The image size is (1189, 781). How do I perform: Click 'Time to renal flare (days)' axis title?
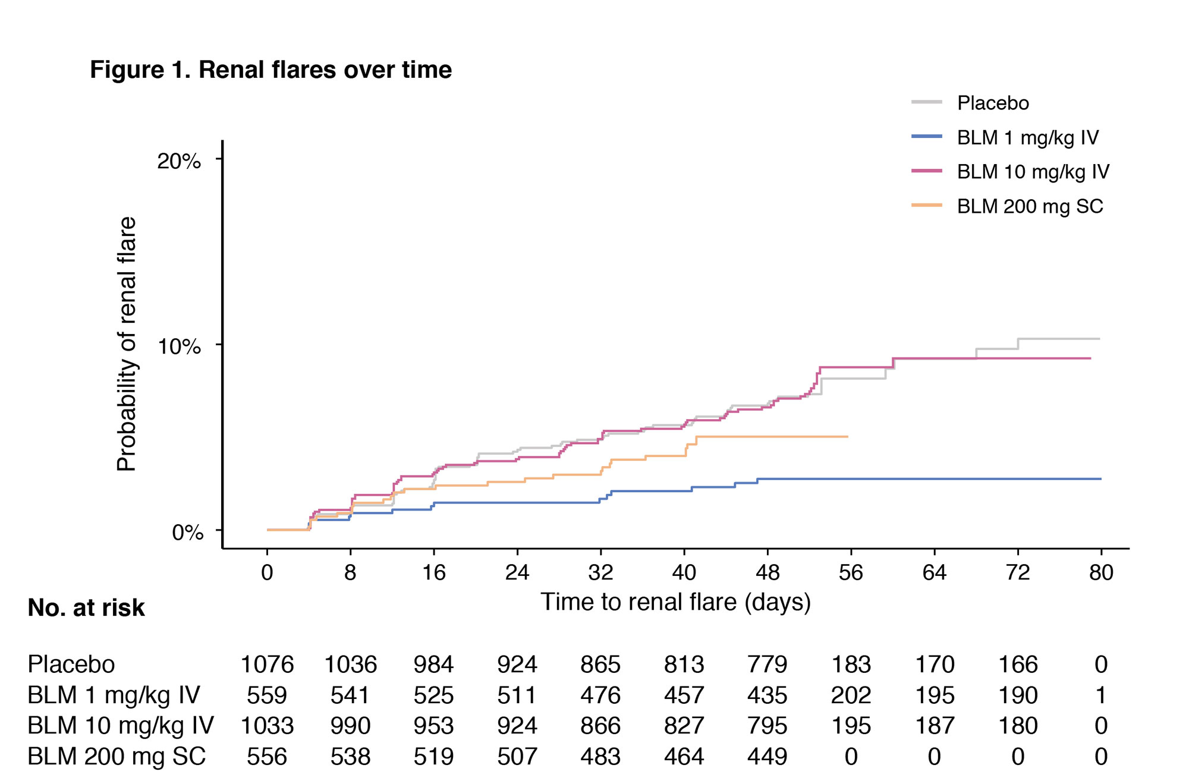[675, 602]
